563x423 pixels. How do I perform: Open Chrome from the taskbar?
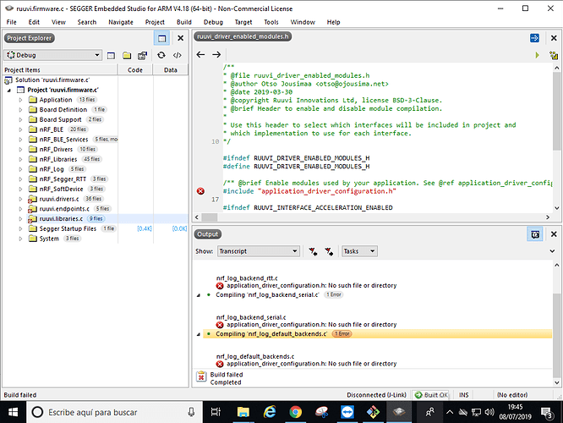[x=295, y=412]
